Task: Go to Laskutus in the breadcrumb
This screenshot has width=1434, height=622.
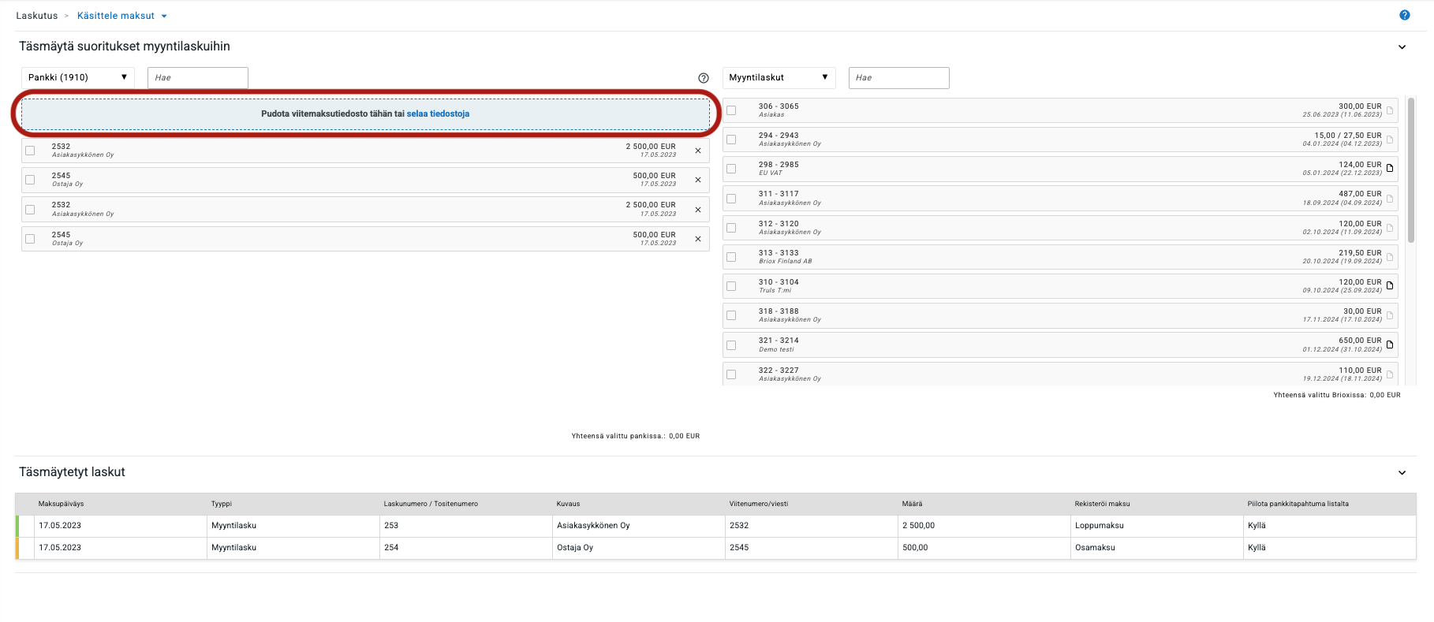Action: click(36, 16)
